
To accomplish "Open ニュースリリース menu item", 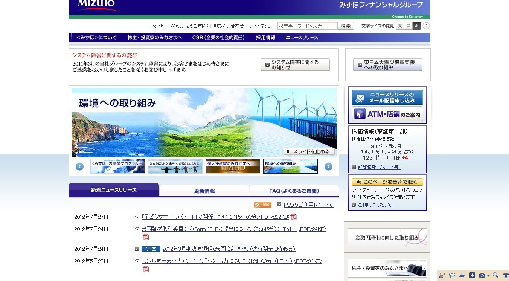I will (302, 38).
